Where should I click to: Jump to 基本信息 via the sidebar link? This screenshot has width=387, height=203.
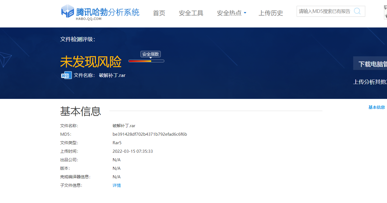tap(377, 107)
